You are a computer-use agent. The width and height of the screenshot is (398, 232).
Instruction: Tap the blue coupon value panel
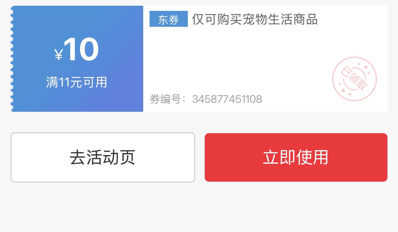click(77, 59)
